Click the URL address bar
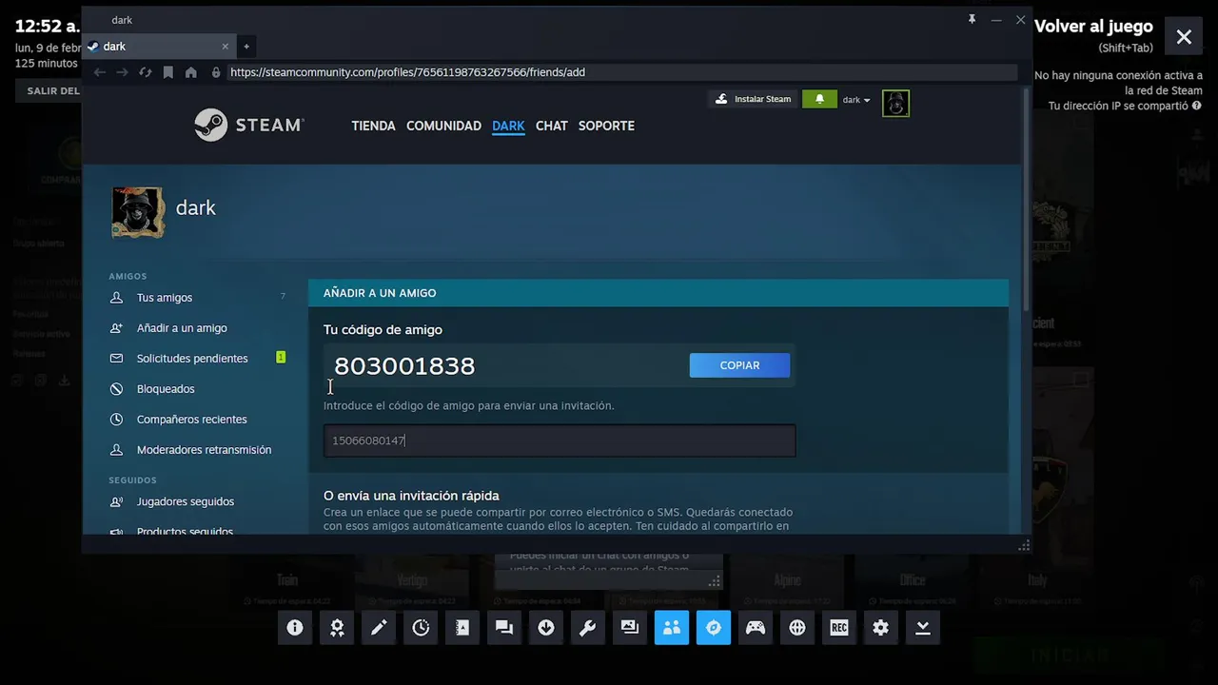The width and height of the screenshot is (1218, 685). 622,72
